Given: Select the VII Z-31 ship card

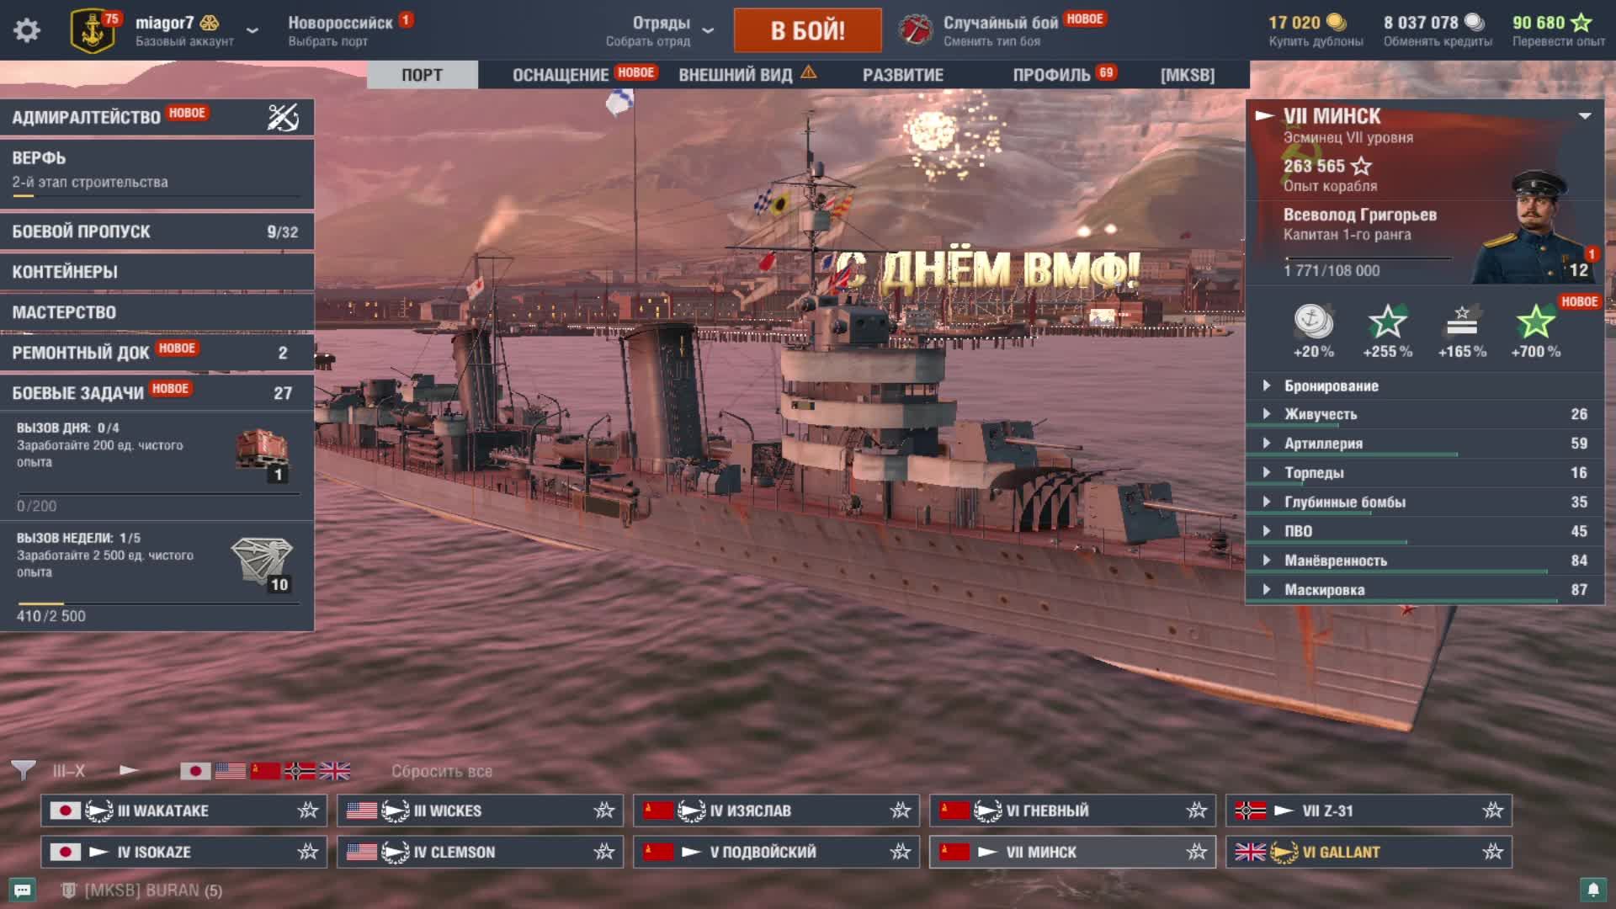Looking at the screenshot, I should coord(1369,811).
